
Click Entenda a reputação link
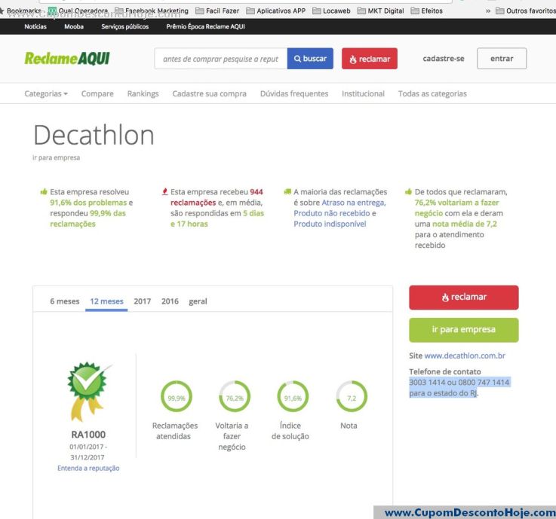point(88,468)
